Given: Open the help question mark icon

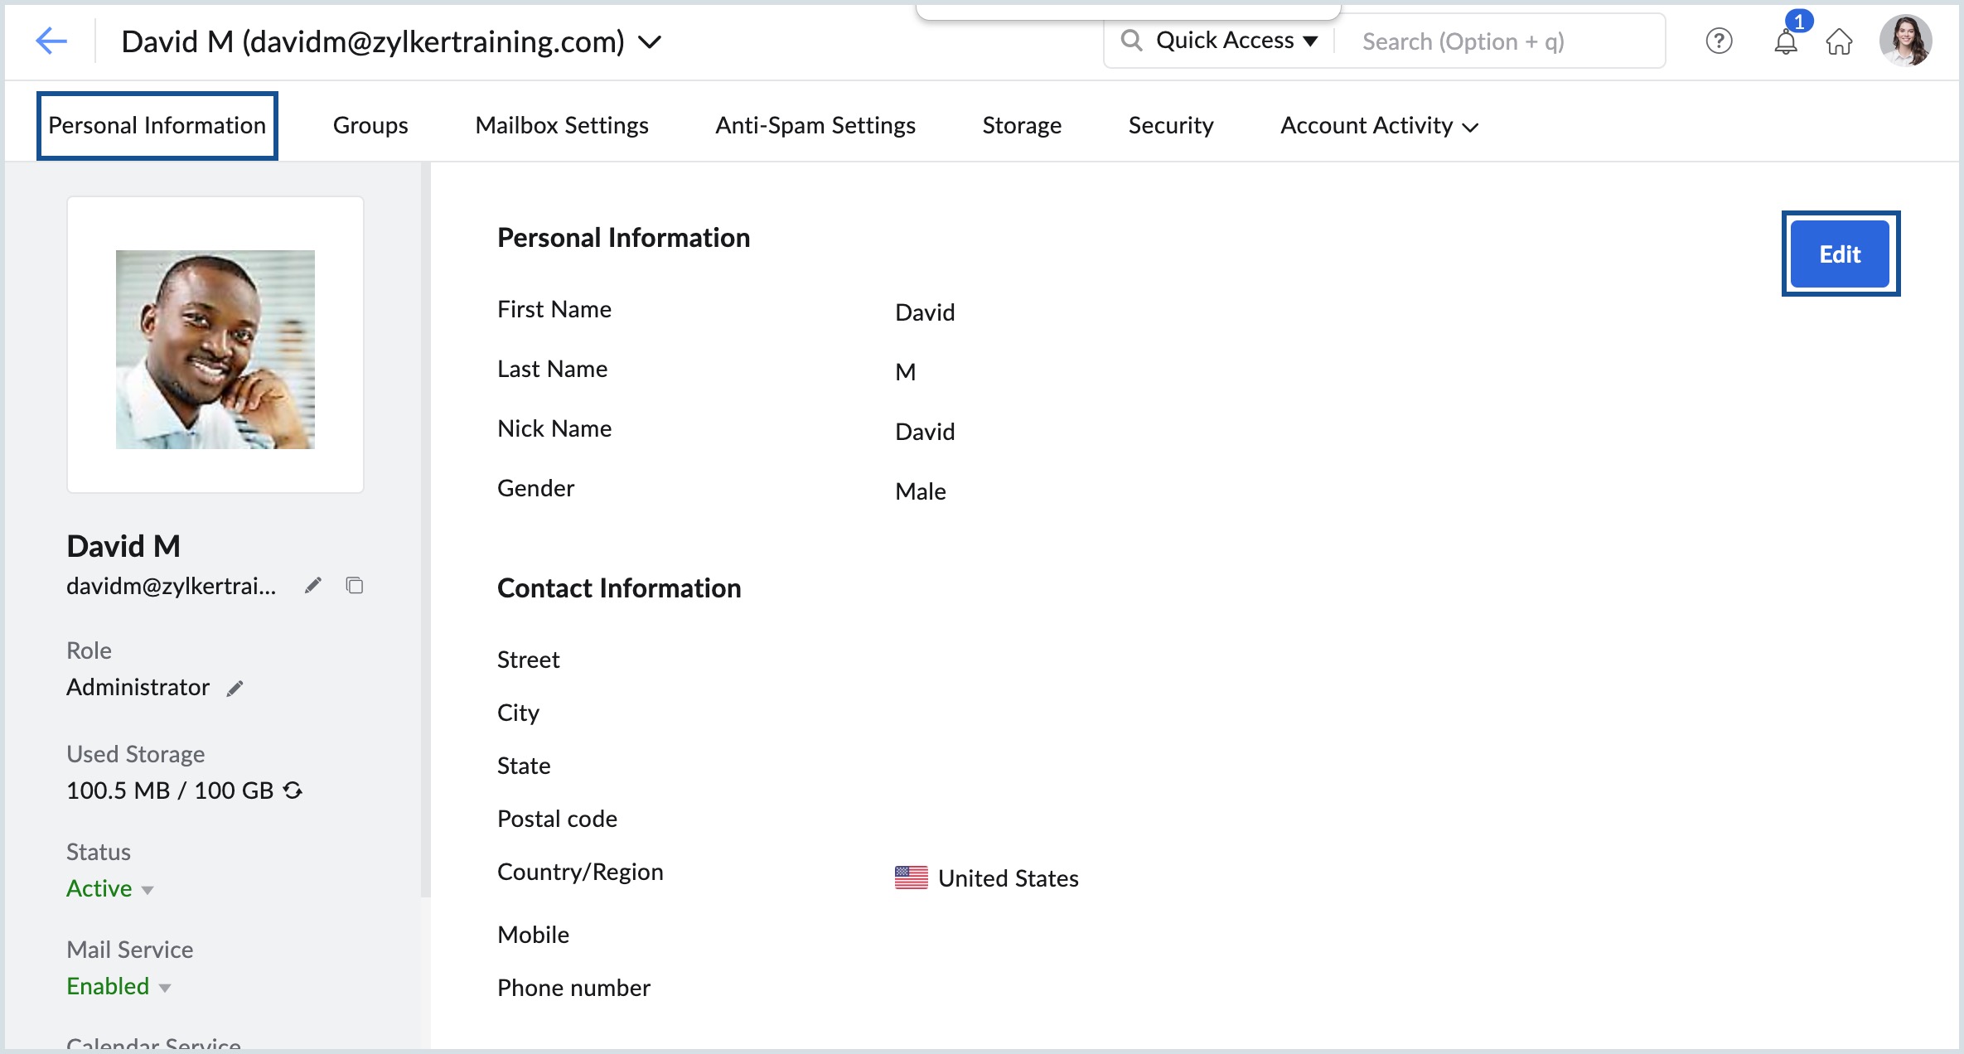Looking at the screenshot, I should point(1719,41).
